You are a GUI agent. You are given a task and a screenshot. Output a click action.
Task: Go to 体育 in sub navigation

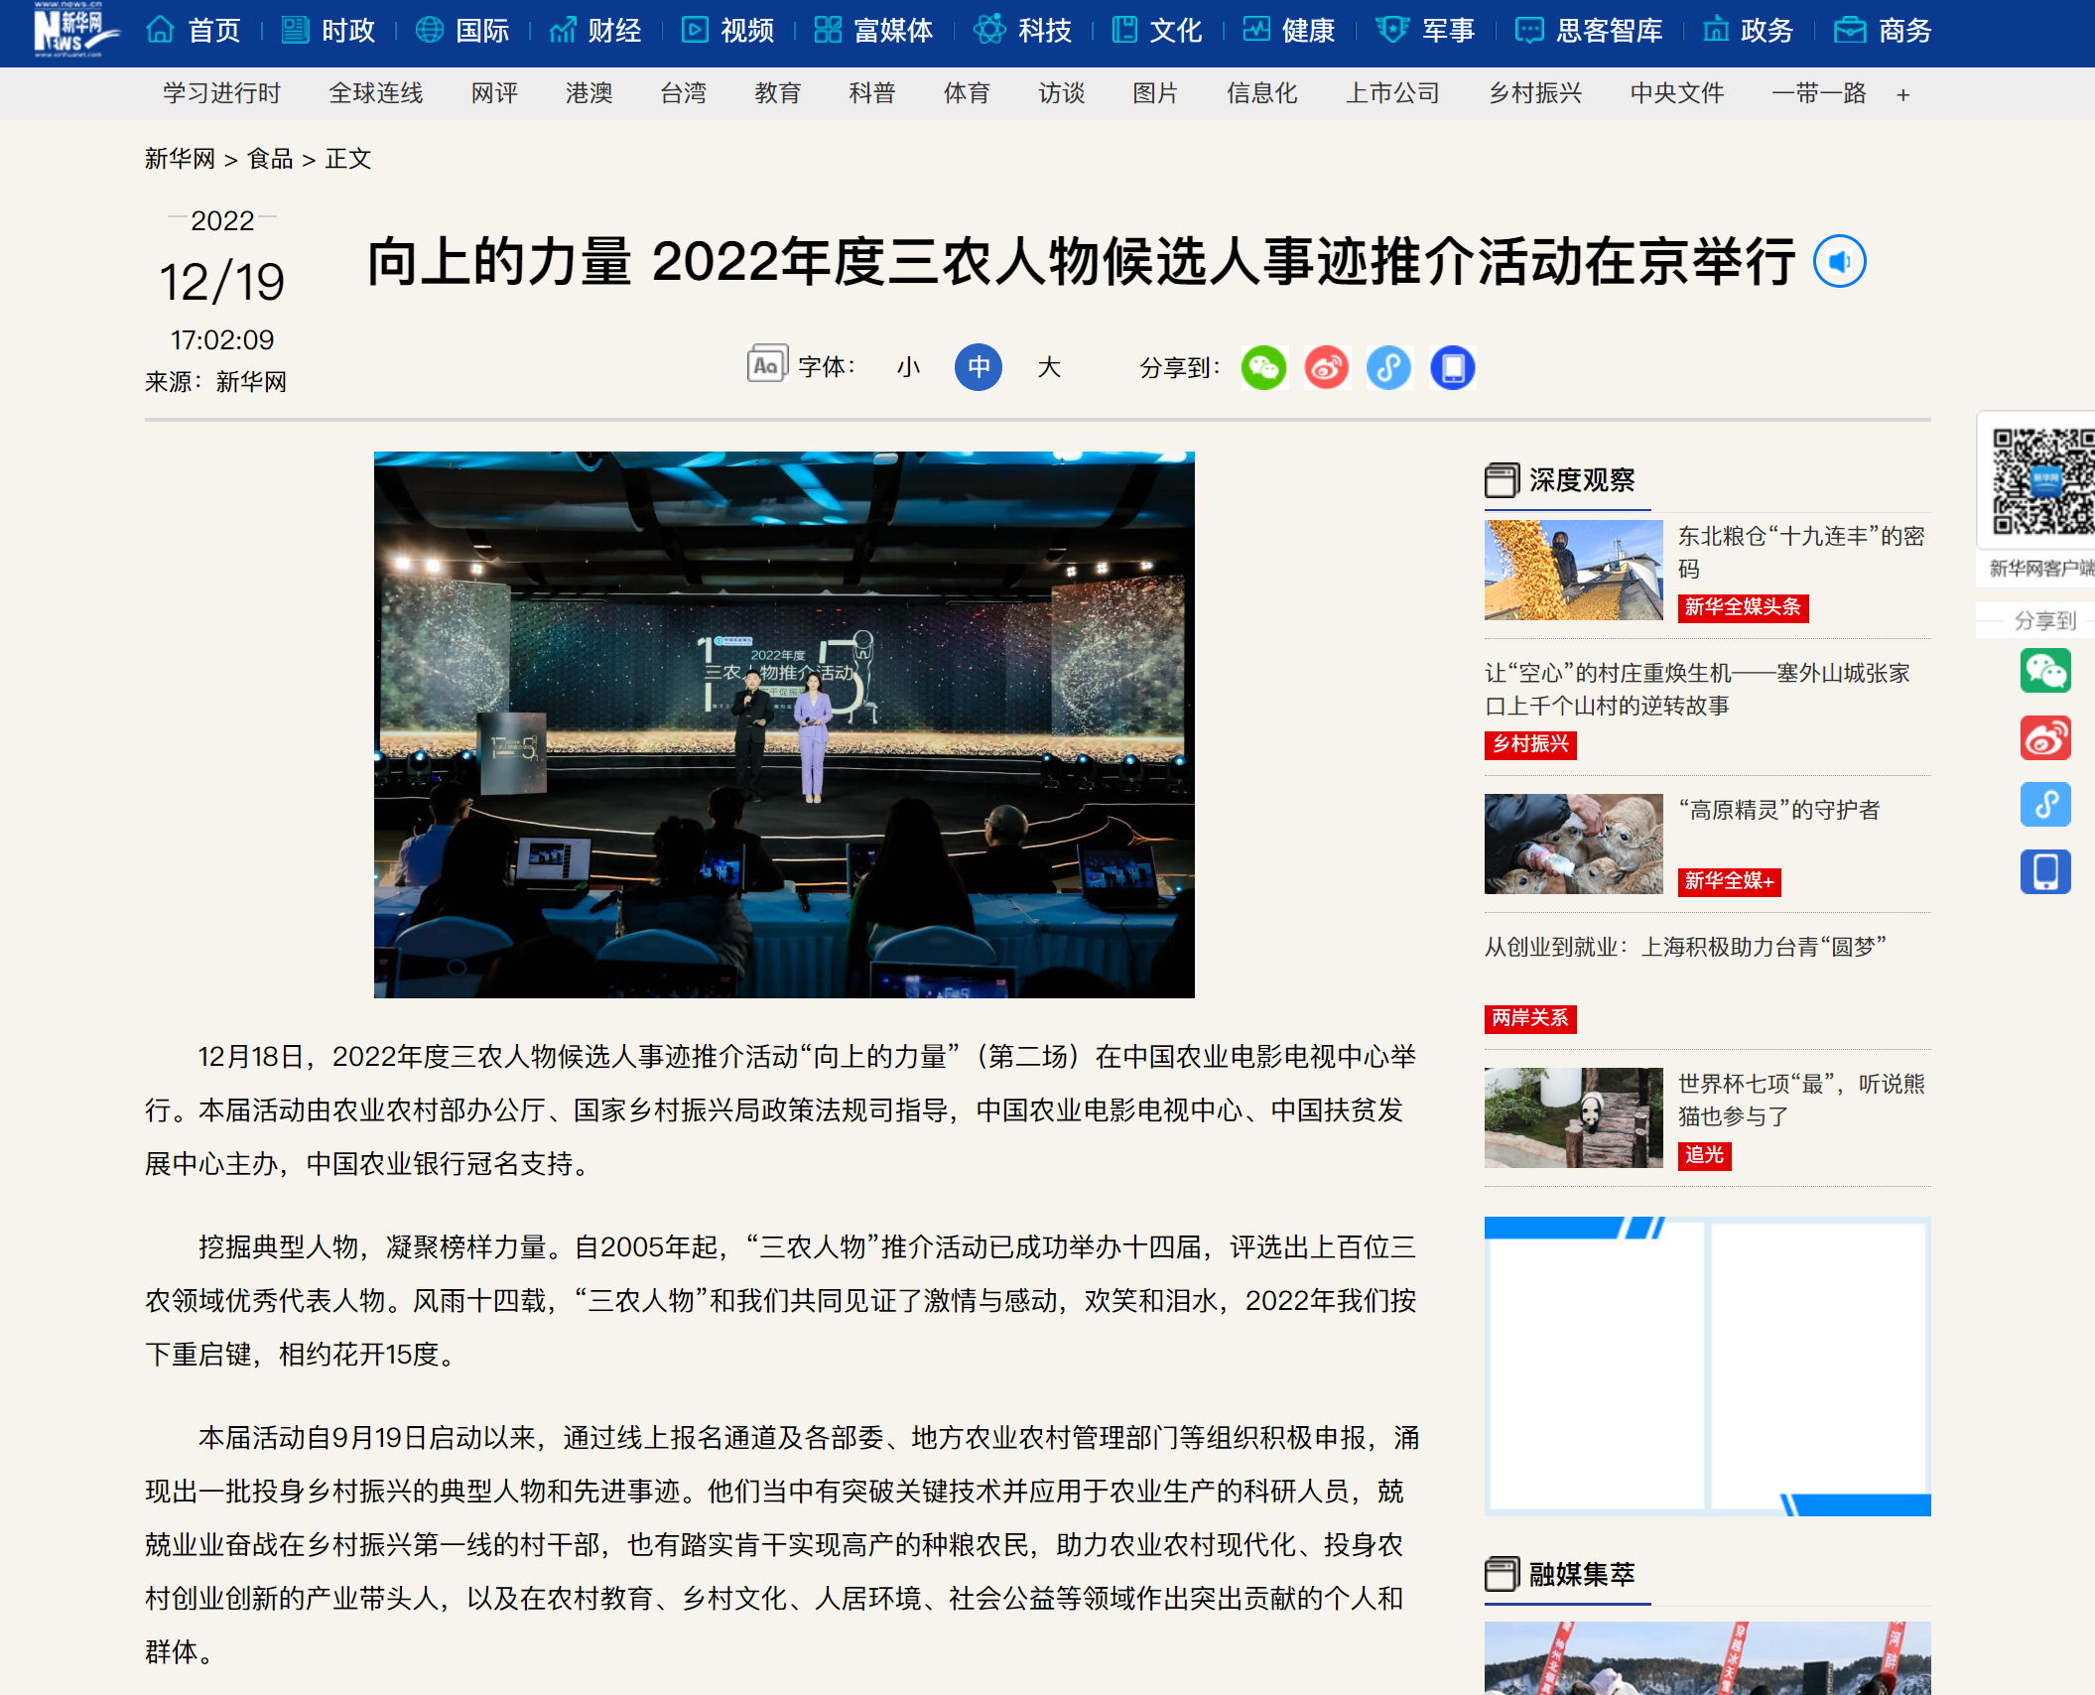coord(967,93)
